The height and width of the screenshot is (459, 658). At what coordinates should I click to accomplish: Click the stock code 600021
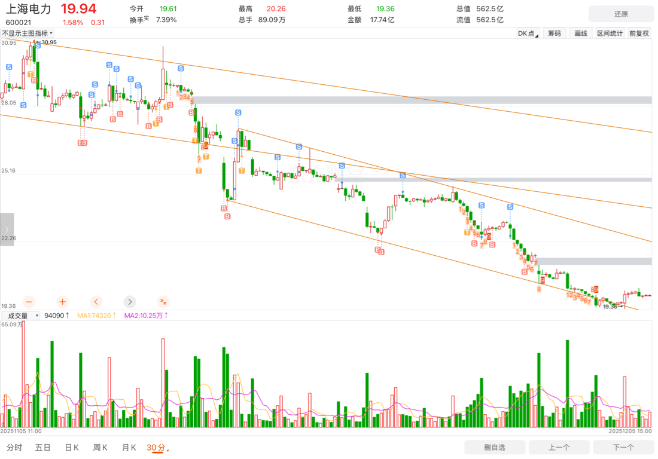[19, 22]
